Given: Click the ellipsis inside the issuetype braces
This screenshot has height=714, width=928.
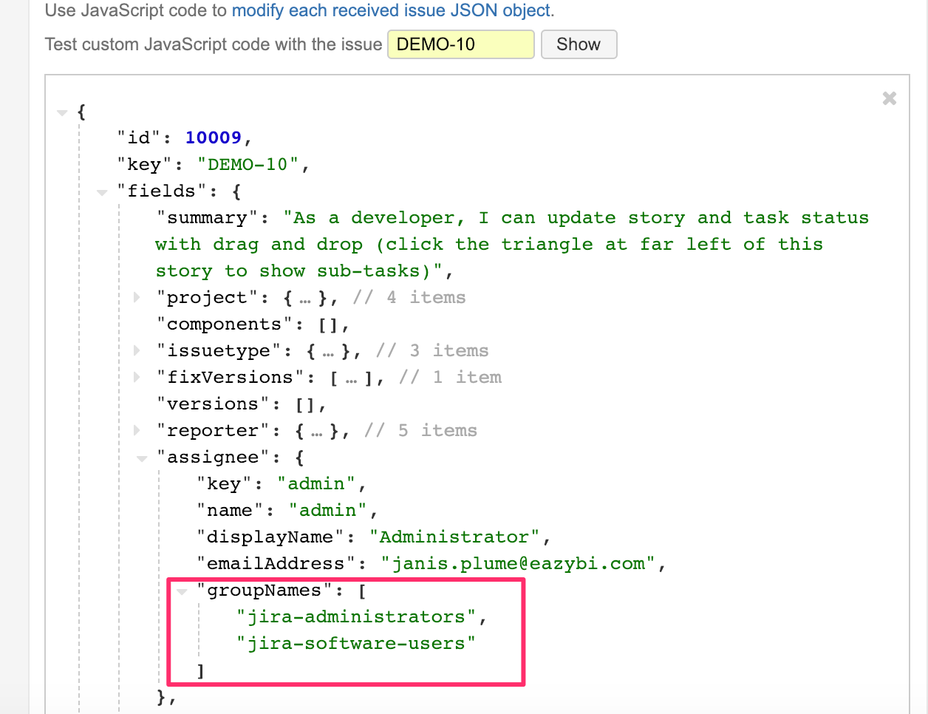Looking at the screenshot, I should 328,352.
